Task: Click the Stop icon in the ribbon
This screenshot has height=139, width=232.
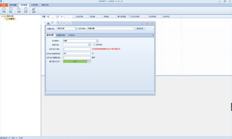Action: click(x=11, y=9)
